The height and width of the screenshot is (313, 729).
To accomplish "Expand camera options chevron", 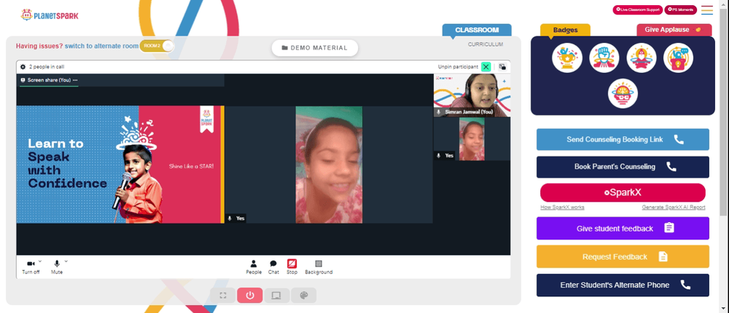I will (40, 261).
